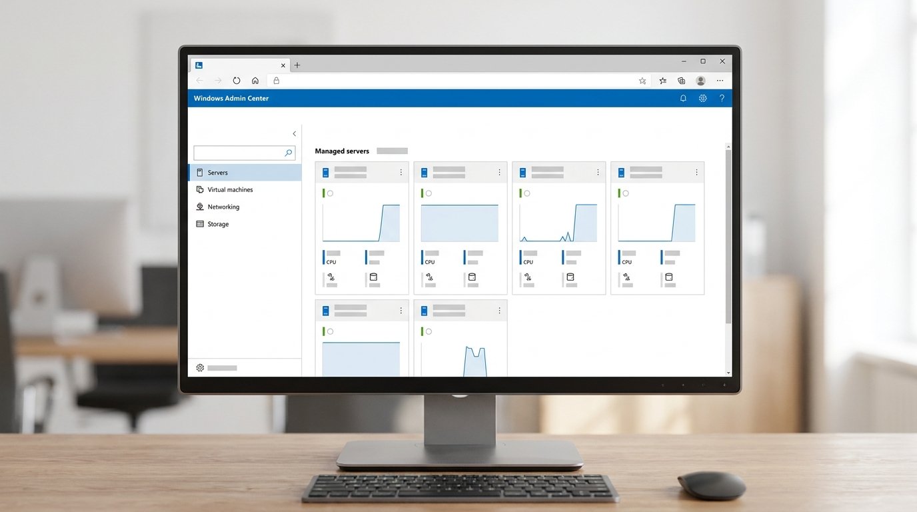Screen dimensions: 917x512
Task: Open the more-options menu on the first top-row card
Action: 401,173
